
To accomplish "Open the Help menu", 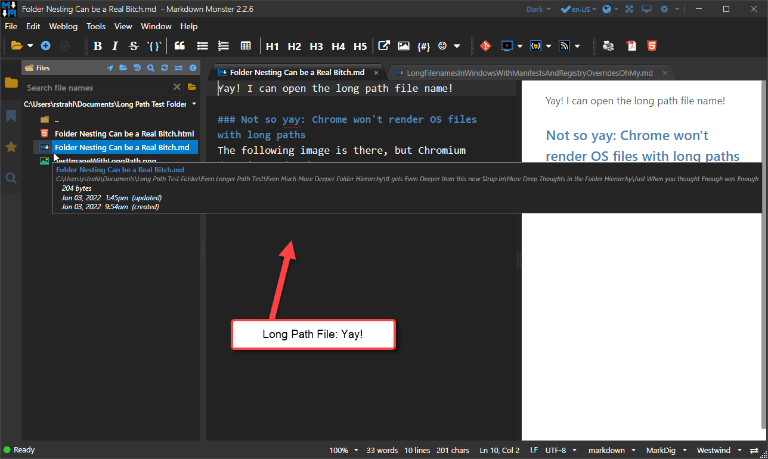I will pos(189,26).
